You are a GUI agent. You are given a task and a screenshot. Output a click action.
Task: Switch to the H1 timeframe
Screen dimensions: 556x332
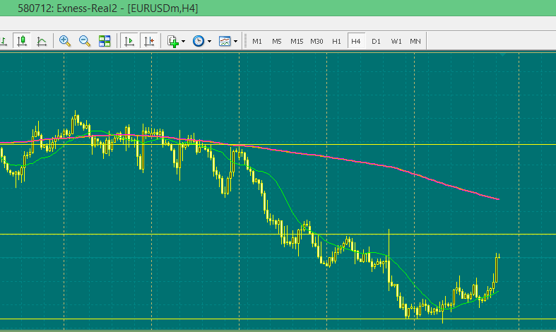click(x=336, y=41)
